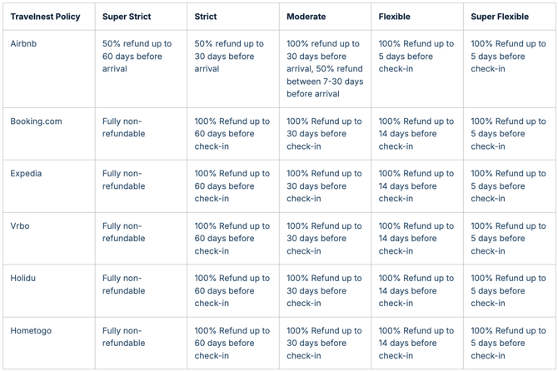The width and height of the screenshot is (558, 371).
Task: Select the Vrbo row label
Action: click(x=21, y=226)
